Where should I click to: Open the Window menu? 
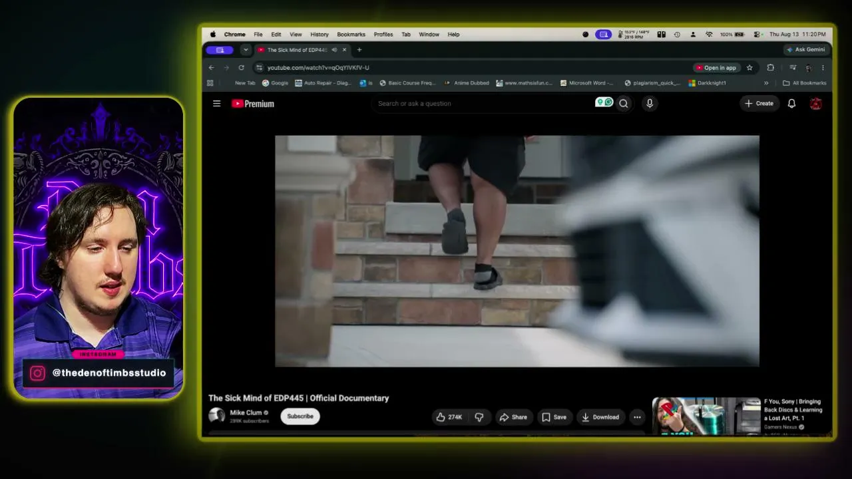(x=429, y=34)
